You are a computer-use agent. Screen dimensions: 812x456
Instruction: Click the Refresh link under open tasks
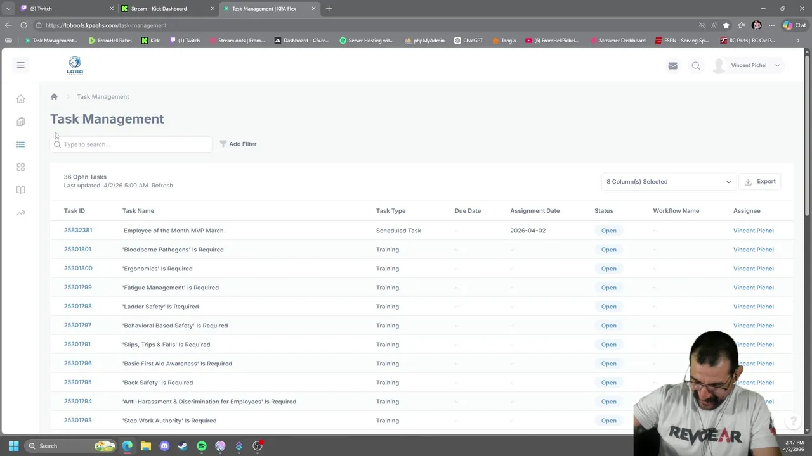[x=162, y=186]
